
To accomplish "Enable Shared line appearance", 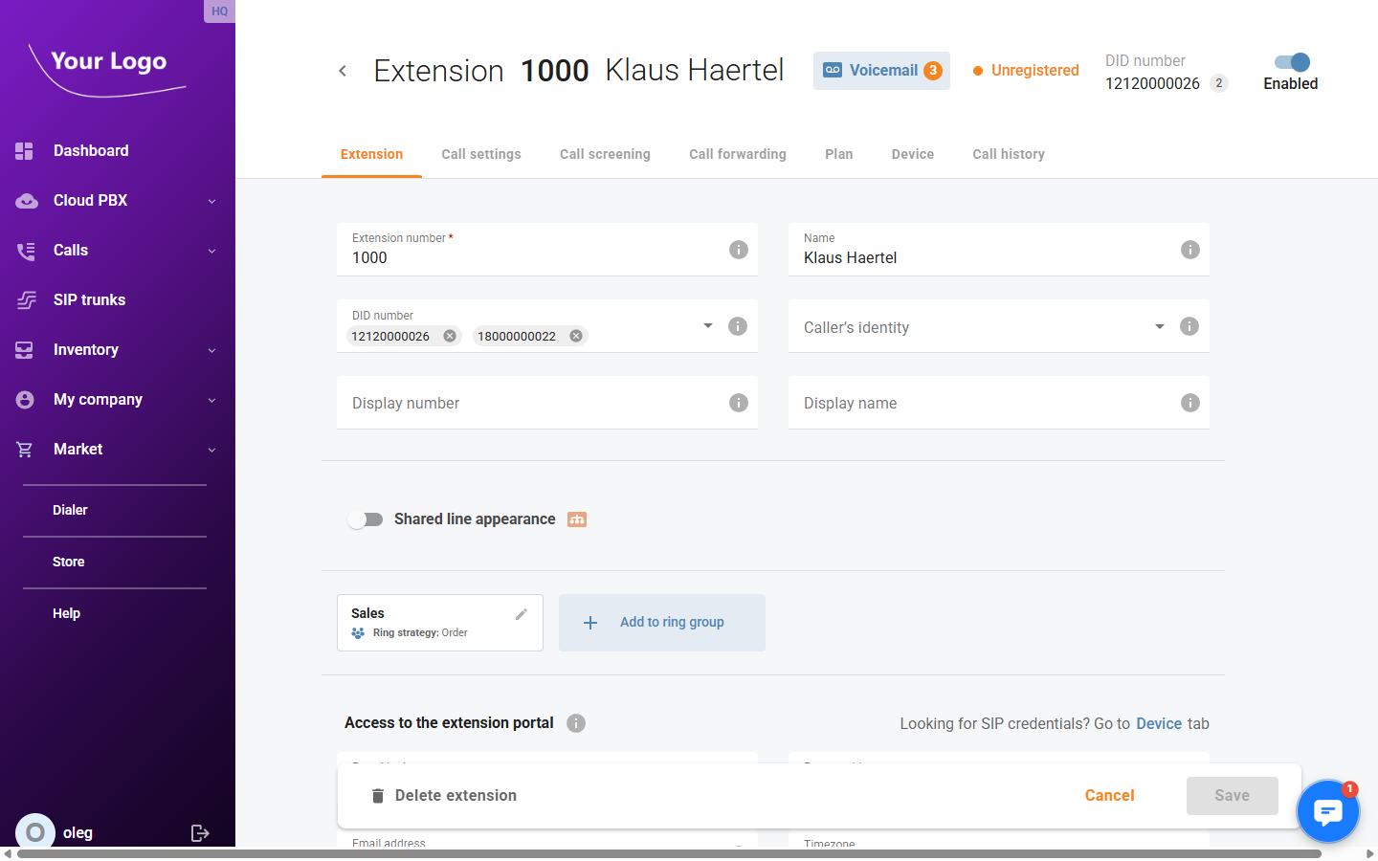I will click(x=365, y=519).
